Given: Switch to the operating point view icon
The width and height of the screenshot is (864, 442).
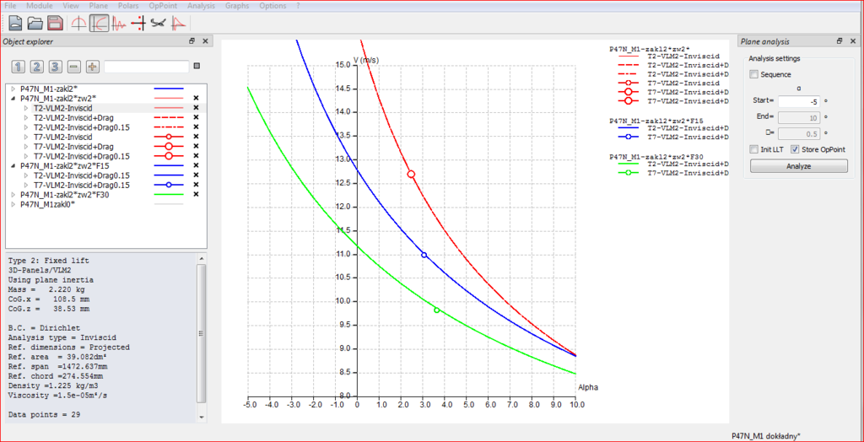Looking at the screenshot, I should point(78,23).
